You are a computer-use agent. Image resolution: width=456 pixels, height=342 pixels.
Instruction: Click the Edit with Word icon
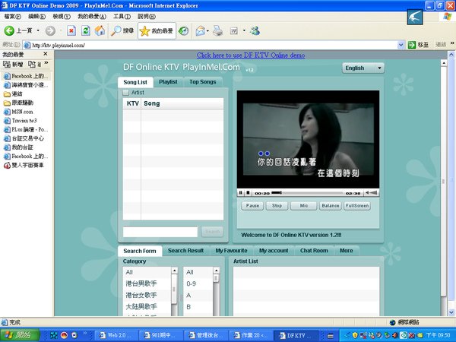tap(234, 30)
